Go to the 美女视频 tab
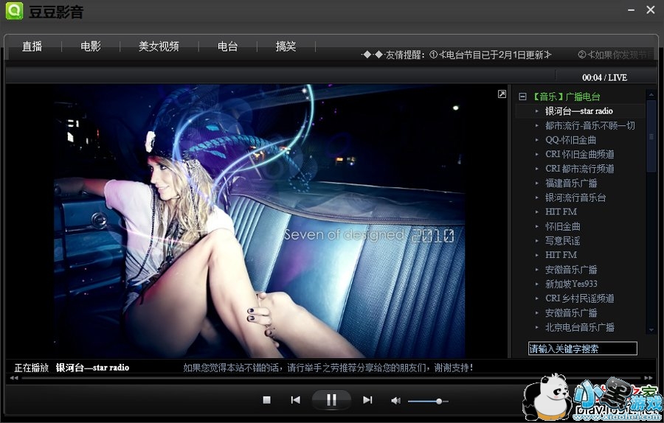The width and height of the screenshot is (664, 423). click(x=159, y=46)
